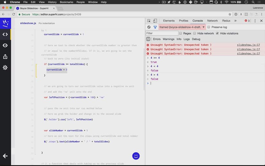Enable the Preserve log checkbox
The height and width of the screenshot is (166, 265).
coord(209,27)
